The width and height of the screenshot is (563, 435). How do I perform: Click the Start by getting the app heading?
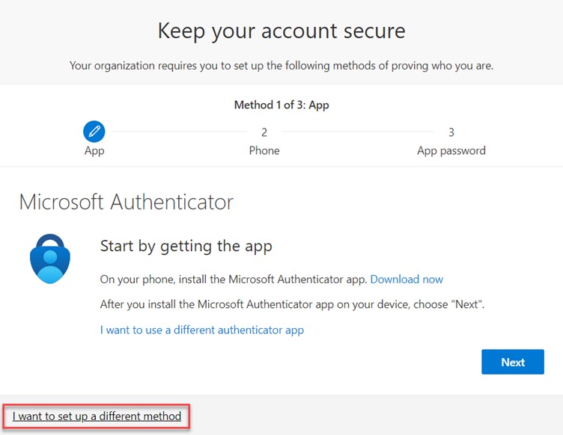click(186, 247)
